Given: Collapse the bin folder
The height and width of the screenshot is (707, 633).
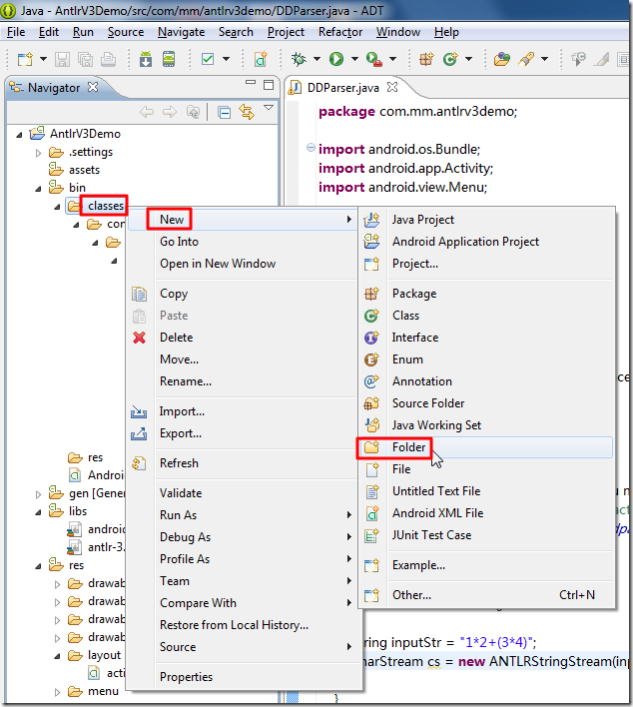Looking at the screenshot, I should [x=38, y=189].
